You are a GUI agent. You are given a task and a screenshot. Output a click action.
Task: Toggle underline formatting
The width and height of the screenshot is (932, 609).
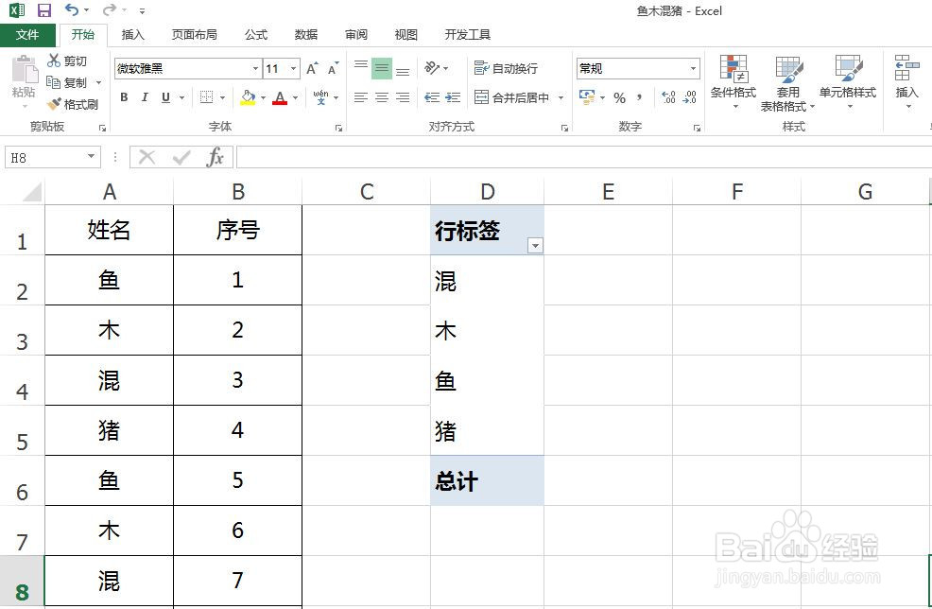click(165, 97)
